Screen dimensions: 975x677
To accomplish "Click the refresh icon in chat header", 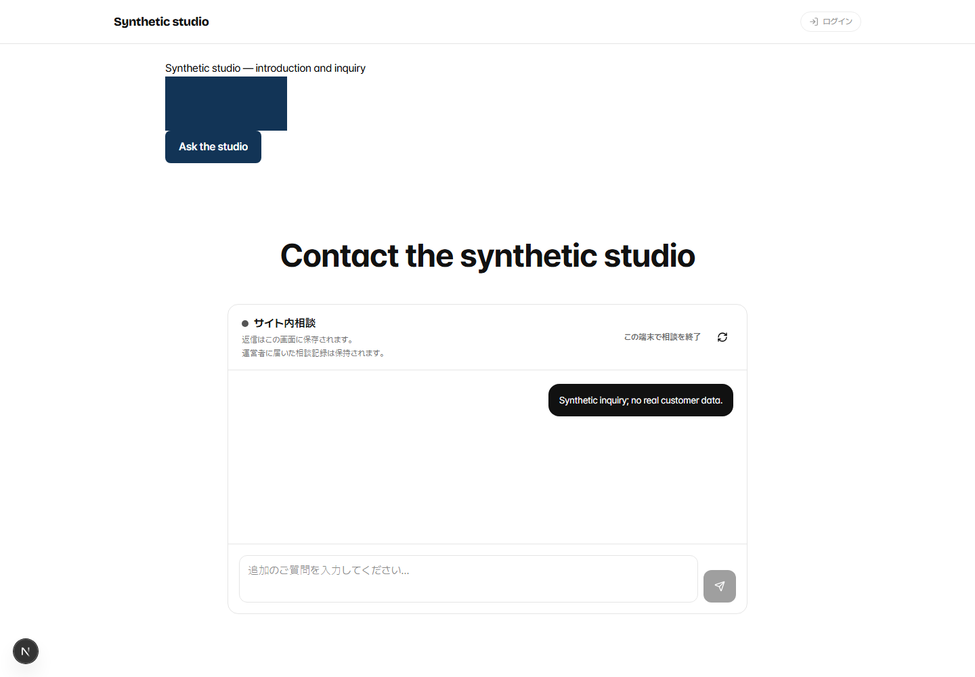I will click(722, 337).
